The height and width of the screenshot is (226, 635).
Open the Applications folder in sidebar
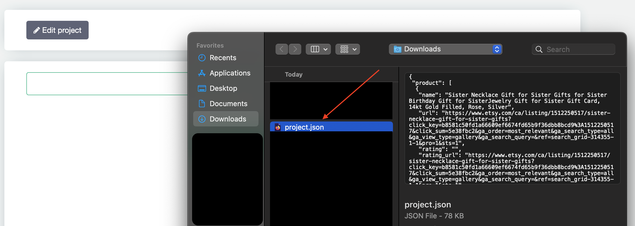pyautogui.click(x=230, y=73)
